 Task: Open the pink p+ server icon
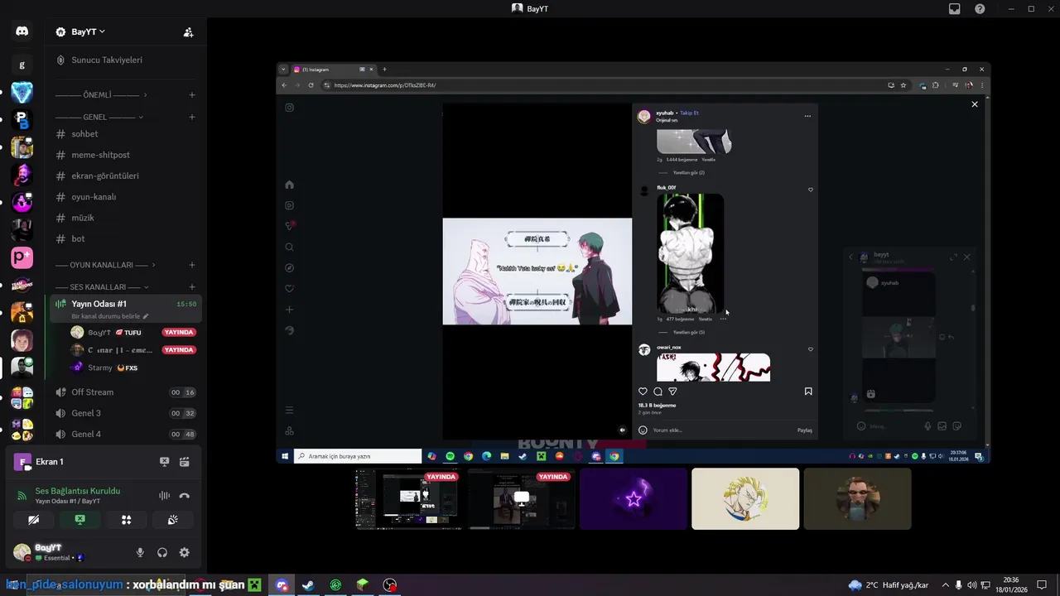22,257
